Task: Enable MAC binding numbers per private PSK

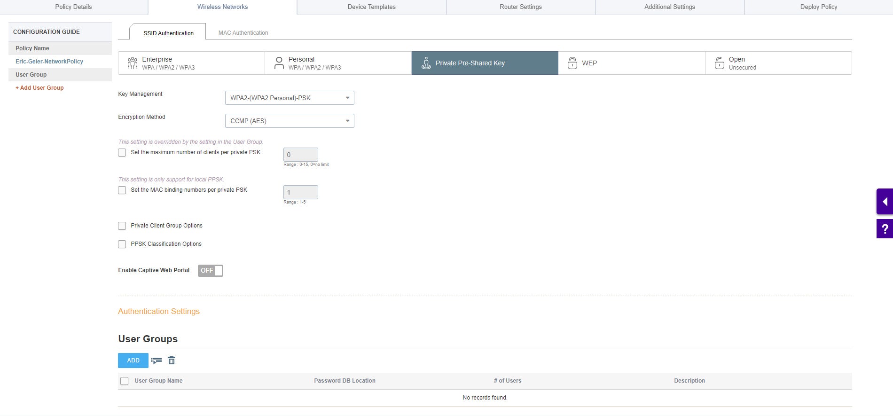Action: pos(122,190)
